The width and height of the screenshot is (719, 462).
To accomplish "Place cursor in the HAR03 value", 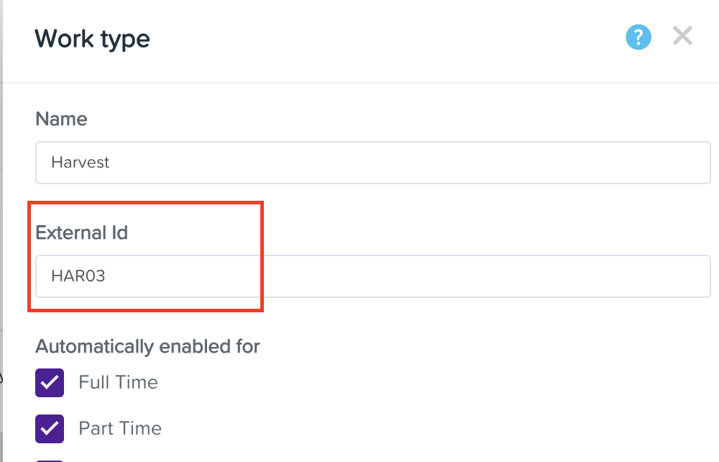I will point(78,276).
